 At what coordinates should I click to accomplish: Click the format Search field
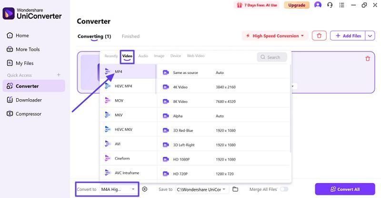[272, 57]
